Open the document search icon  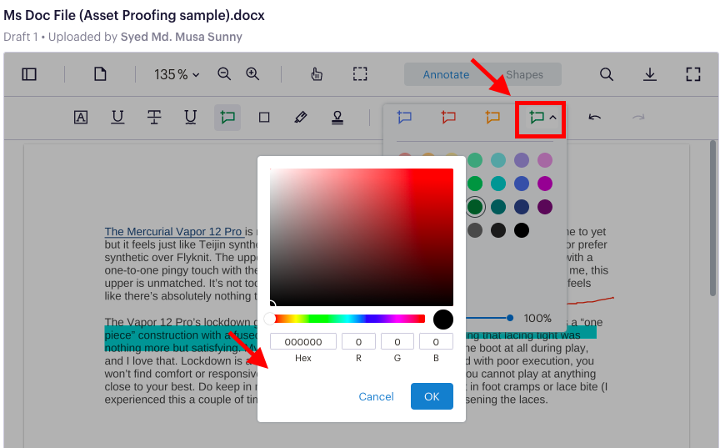pos(607,74)
